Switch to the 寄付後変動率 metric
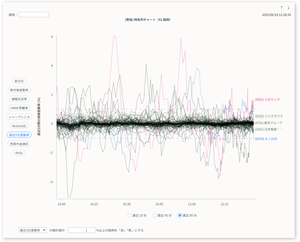Viewport: 300px width, 242px height. (19, 90)
